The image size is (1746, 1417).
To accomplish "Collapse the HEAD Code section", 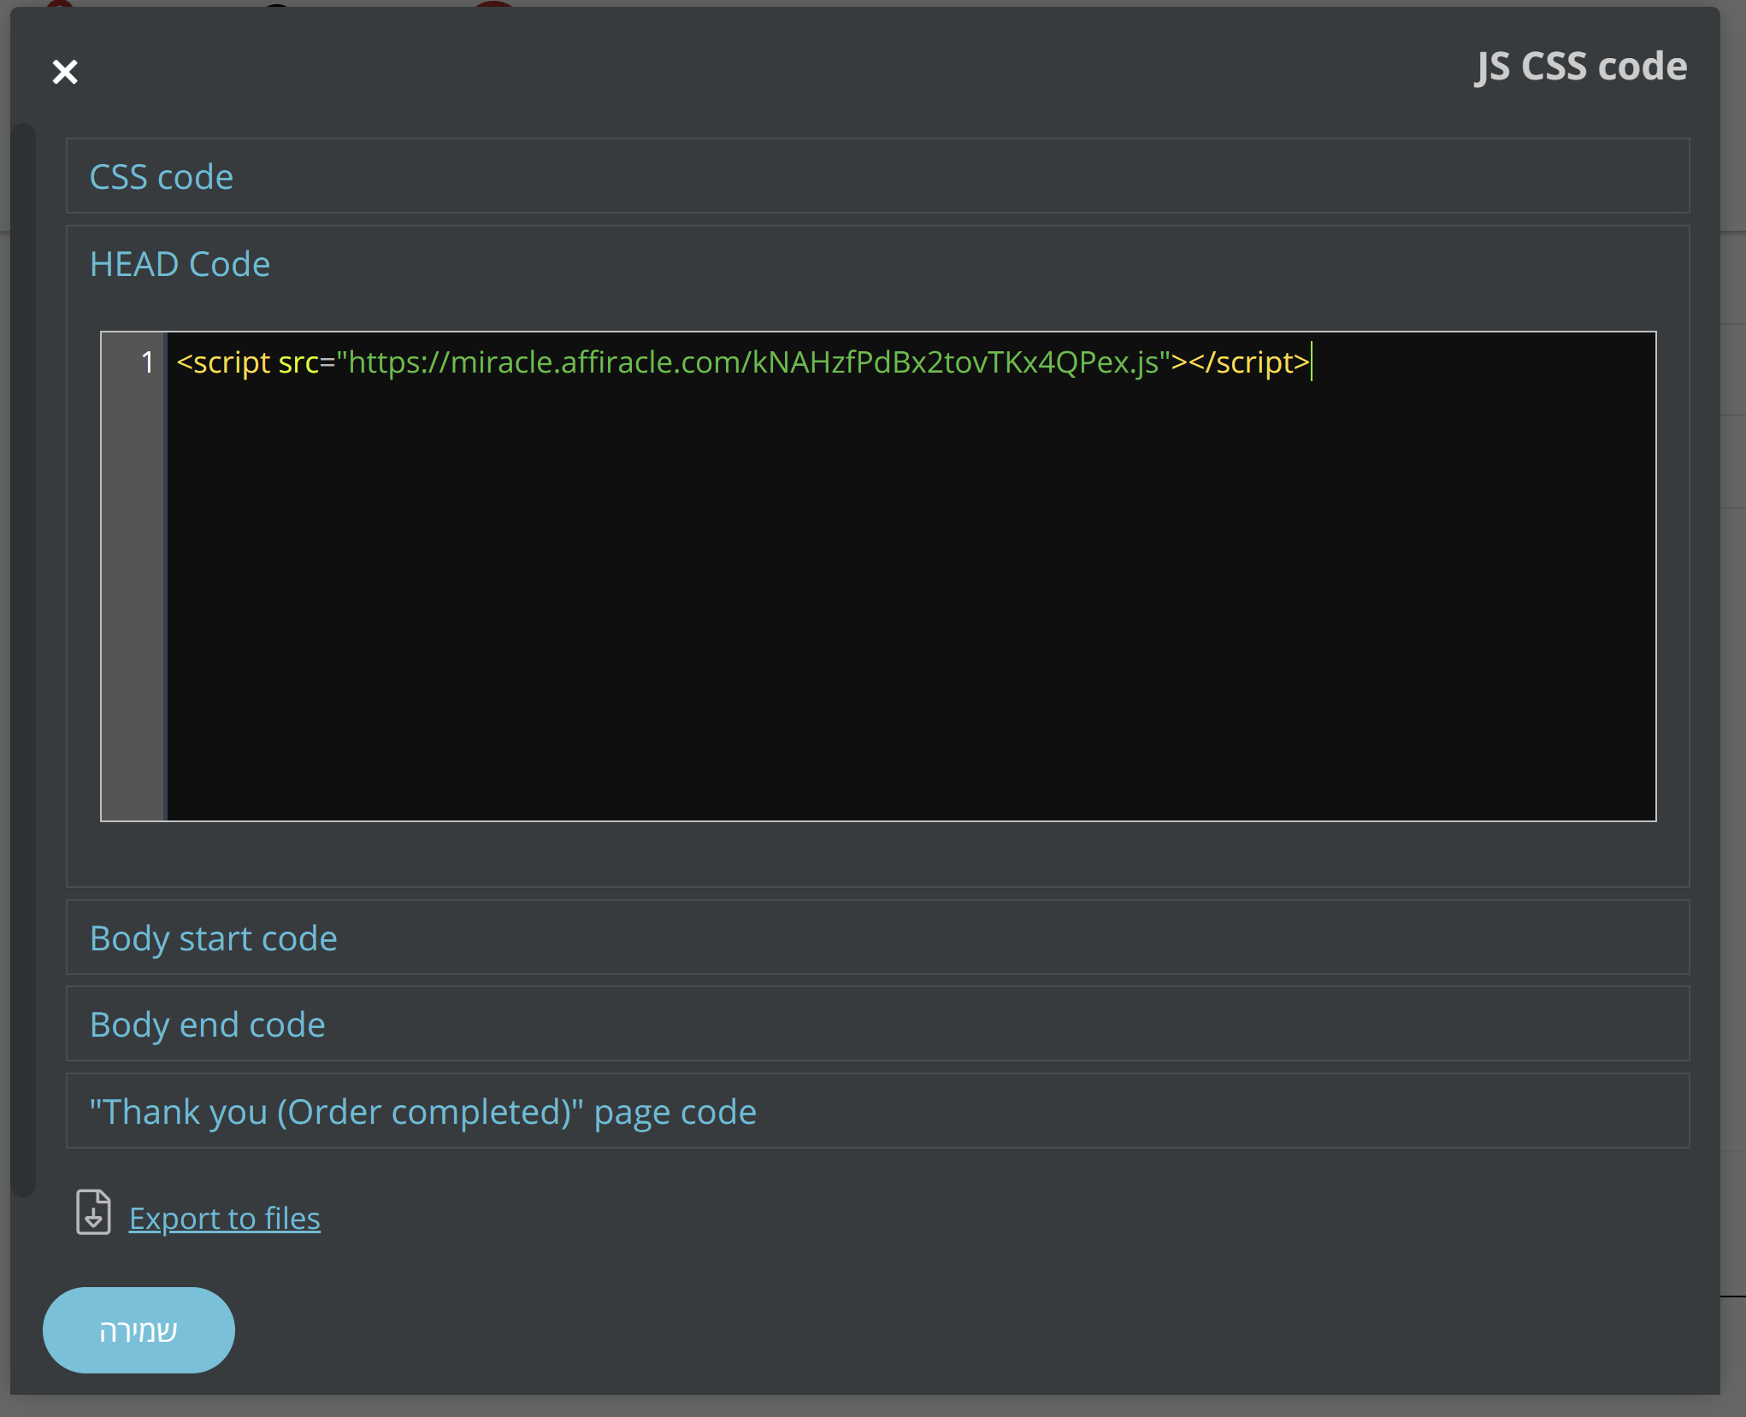I will pyautogui.click(x=180, y=264).
